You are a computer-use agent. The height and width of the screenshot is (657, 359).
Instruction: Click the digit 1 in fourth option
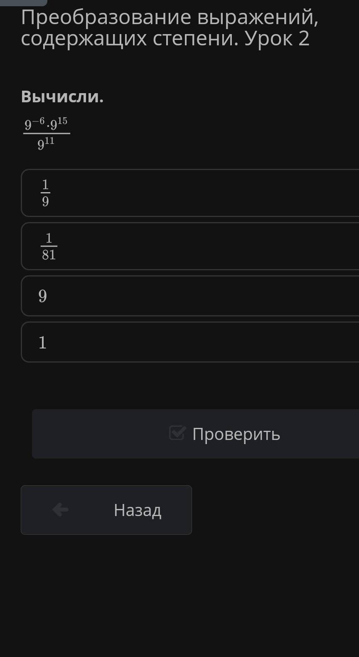click(42, 342)
